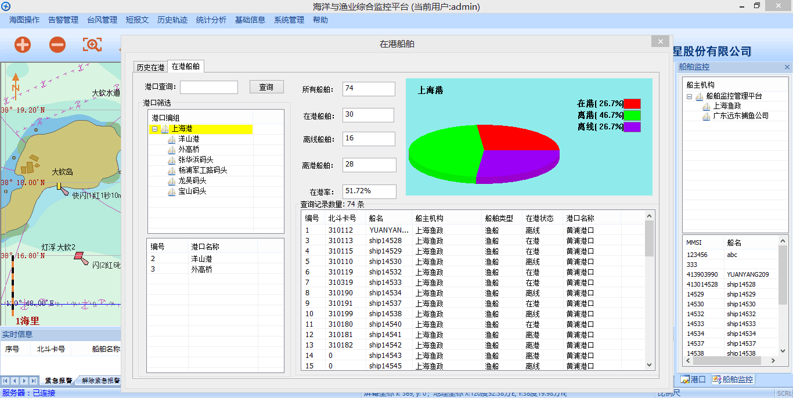Close the 在港船舶 dialog

tap(660, 42)
